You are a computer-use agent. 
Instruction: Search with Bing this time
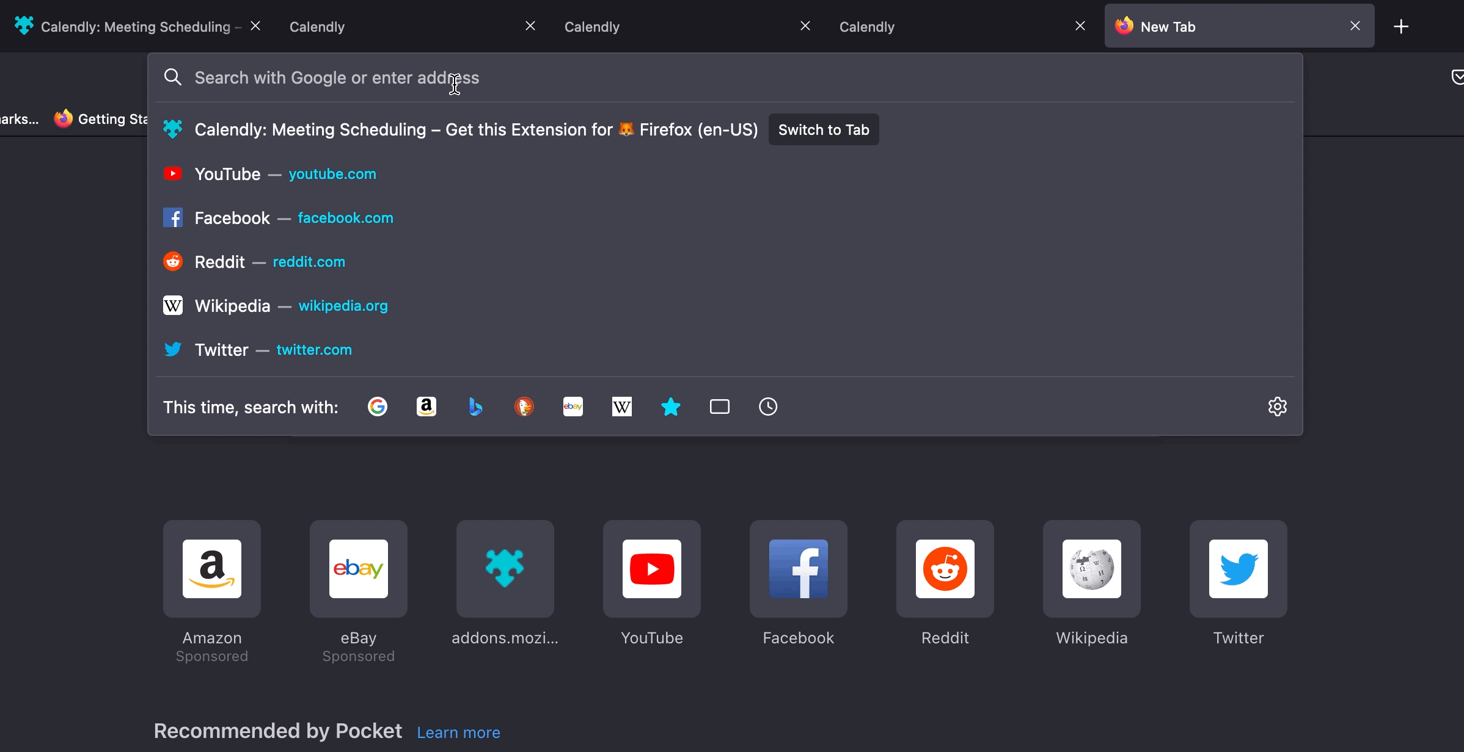coord(475,407)
